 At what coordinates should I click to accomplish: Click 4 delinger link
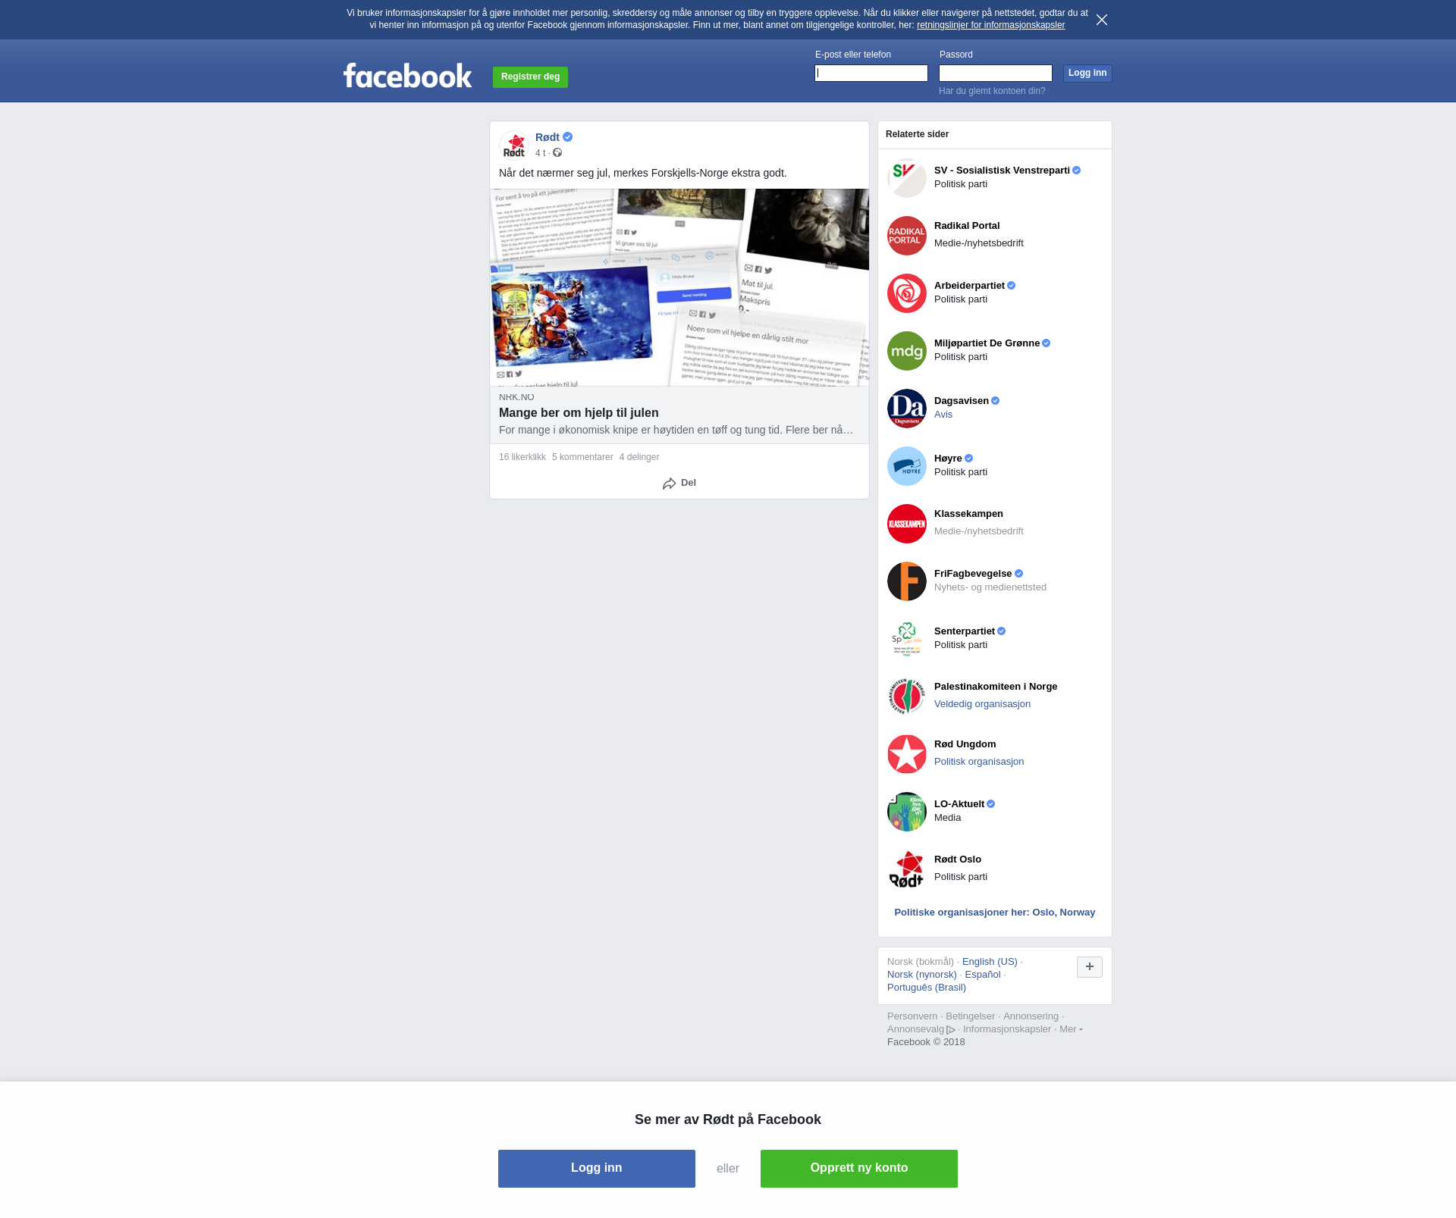pos(639,457)
